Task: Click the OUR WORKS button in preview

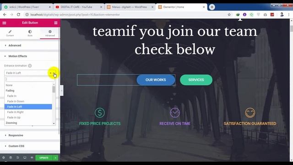Action: point(156,80)
